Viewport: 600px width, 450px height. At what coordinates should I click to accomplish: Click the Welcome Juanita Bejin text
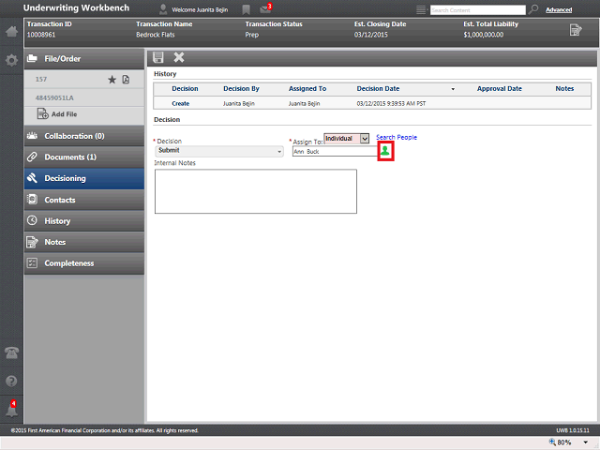point(200,10)
